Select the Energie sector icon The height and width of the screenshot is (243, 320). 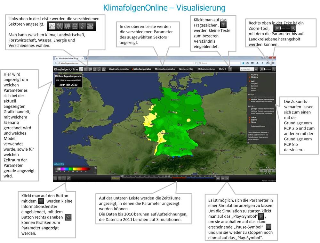tap(99, 68)
